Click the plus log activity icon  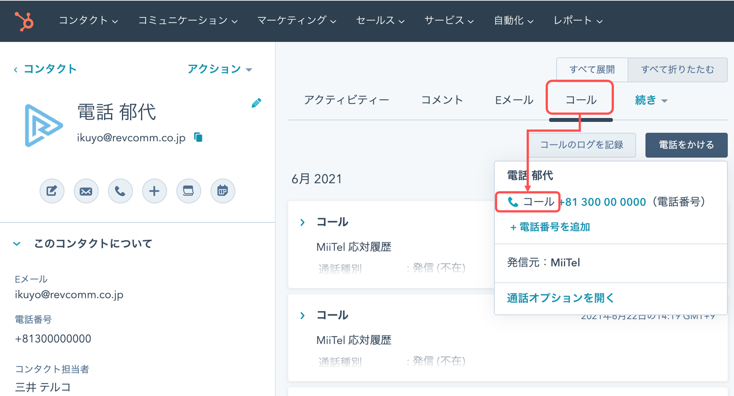point(154,191)
